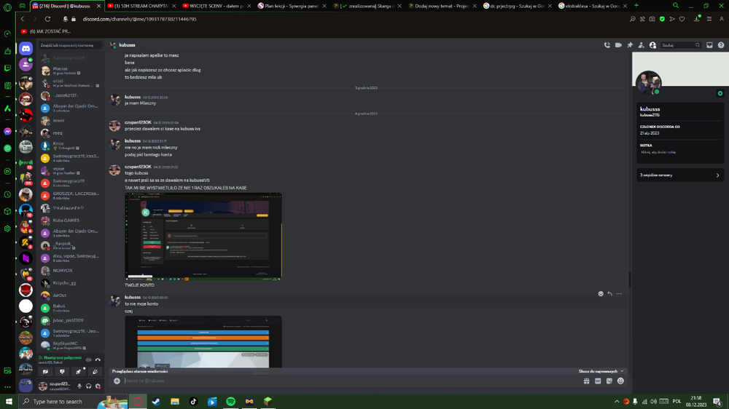Screen dimensions: 729x409
Task: Open the Discord inbox
Action: (709, 45)
